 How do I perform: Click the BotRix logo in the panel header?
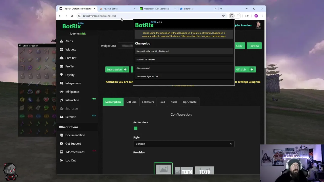click(73, 26)
